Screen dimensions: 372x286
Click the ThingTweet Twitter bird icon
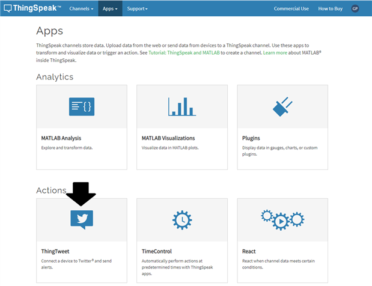pyautogui.click(x=82, y=219)
